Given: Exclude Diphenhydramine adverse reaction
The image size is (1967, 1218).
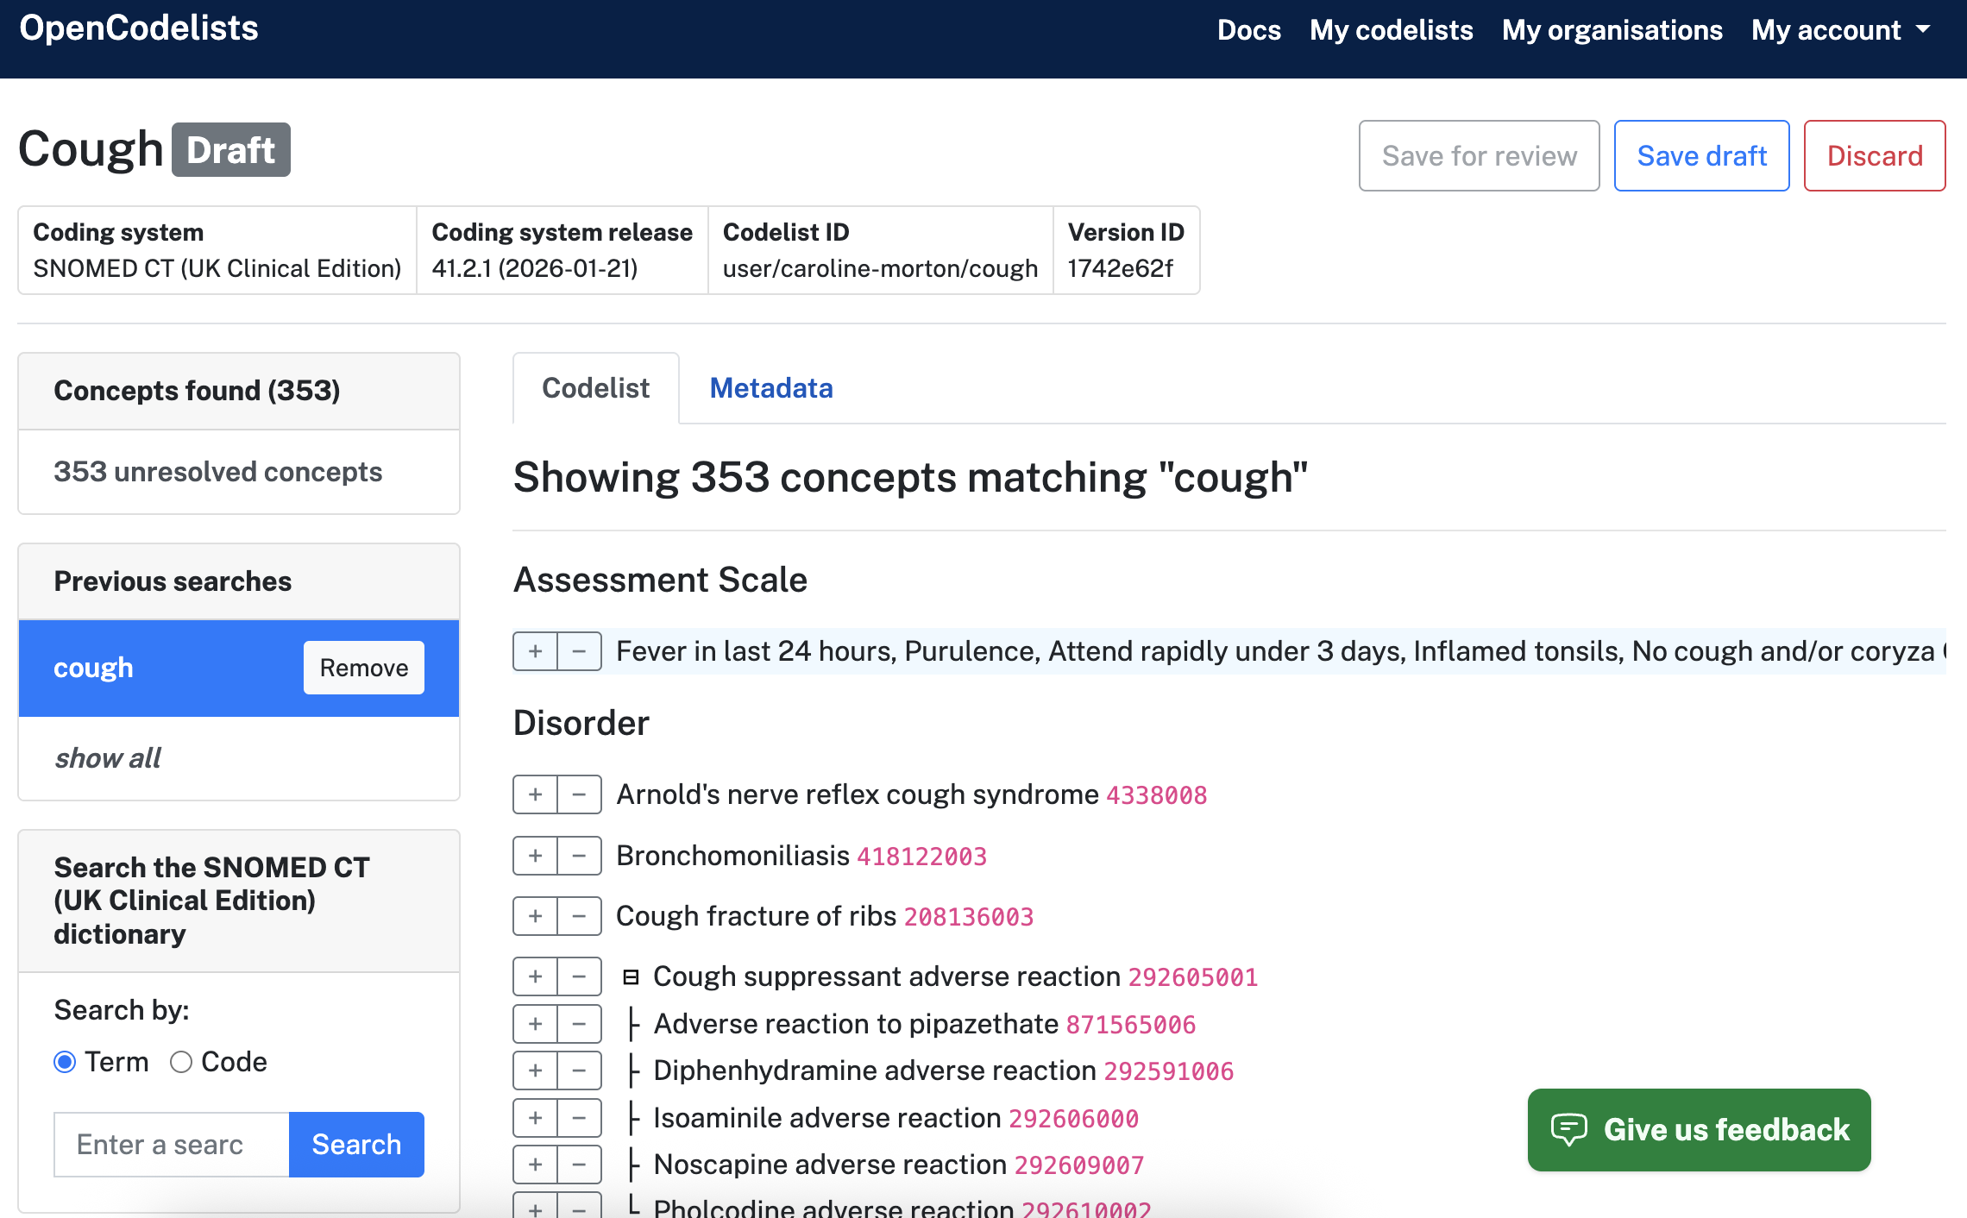Looking at the screenshot, I should coord(580,1070).
